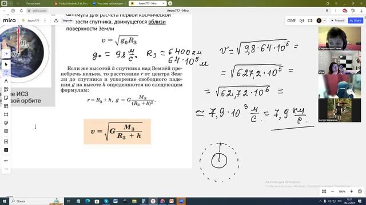The height and width of the screenshot is (205, 366).
Task: Zoom out with the minus button
Action: 332,191
